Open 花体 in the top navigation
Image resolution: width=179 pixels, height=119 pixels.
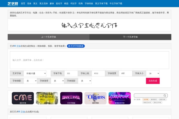[x=29, y=4]
